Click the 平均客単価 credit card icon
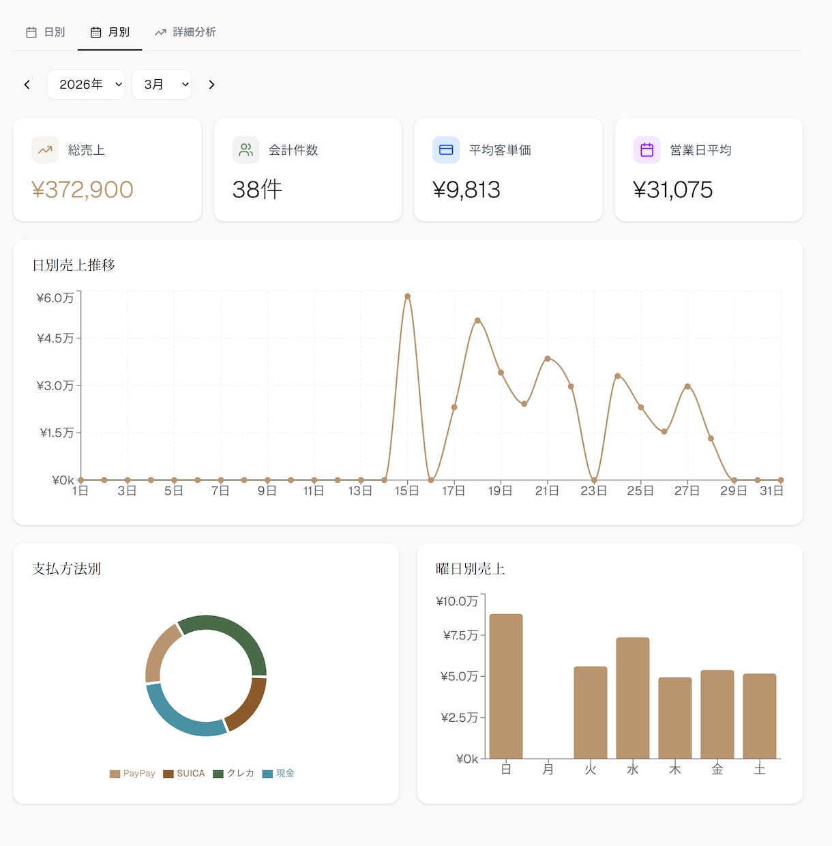Screen dimensions: 832x846 coord(446,150)
